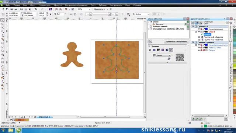The image size is (236, 133).
Task: Toggle print icon of Рабочий стол layer
Action: [201, 48]
